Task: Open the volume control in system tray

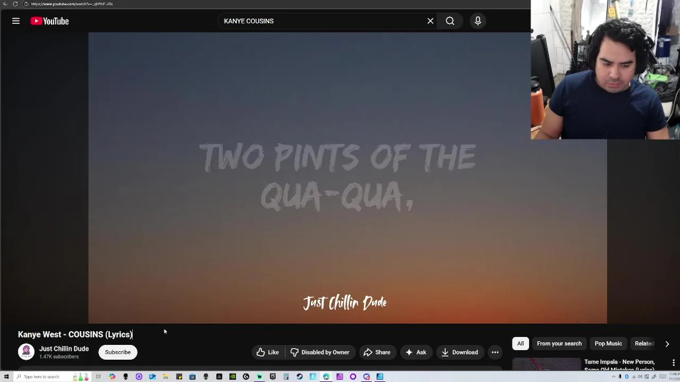Action: coord(640,377)
